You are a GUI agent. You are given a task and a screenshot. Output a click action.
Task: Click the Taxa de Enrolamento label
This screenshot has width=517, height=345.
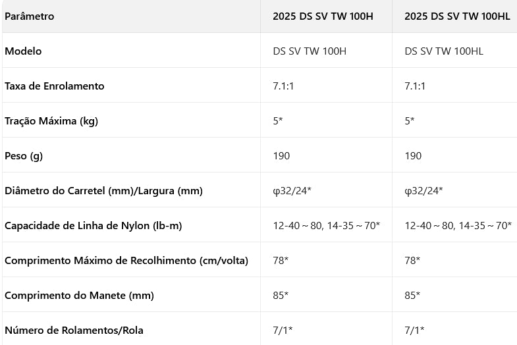pyautogui.click(x=55, y=86)
